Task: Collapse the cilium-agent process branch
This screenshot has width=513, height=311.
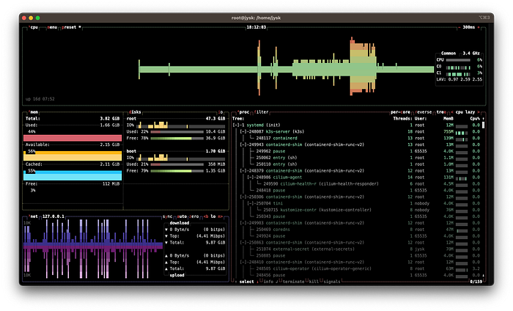Action: 251,178
